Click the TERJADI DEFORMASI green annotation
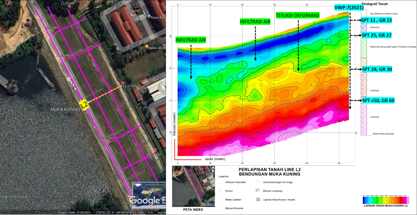Screen dimensions: 417x215 [298, 15]
